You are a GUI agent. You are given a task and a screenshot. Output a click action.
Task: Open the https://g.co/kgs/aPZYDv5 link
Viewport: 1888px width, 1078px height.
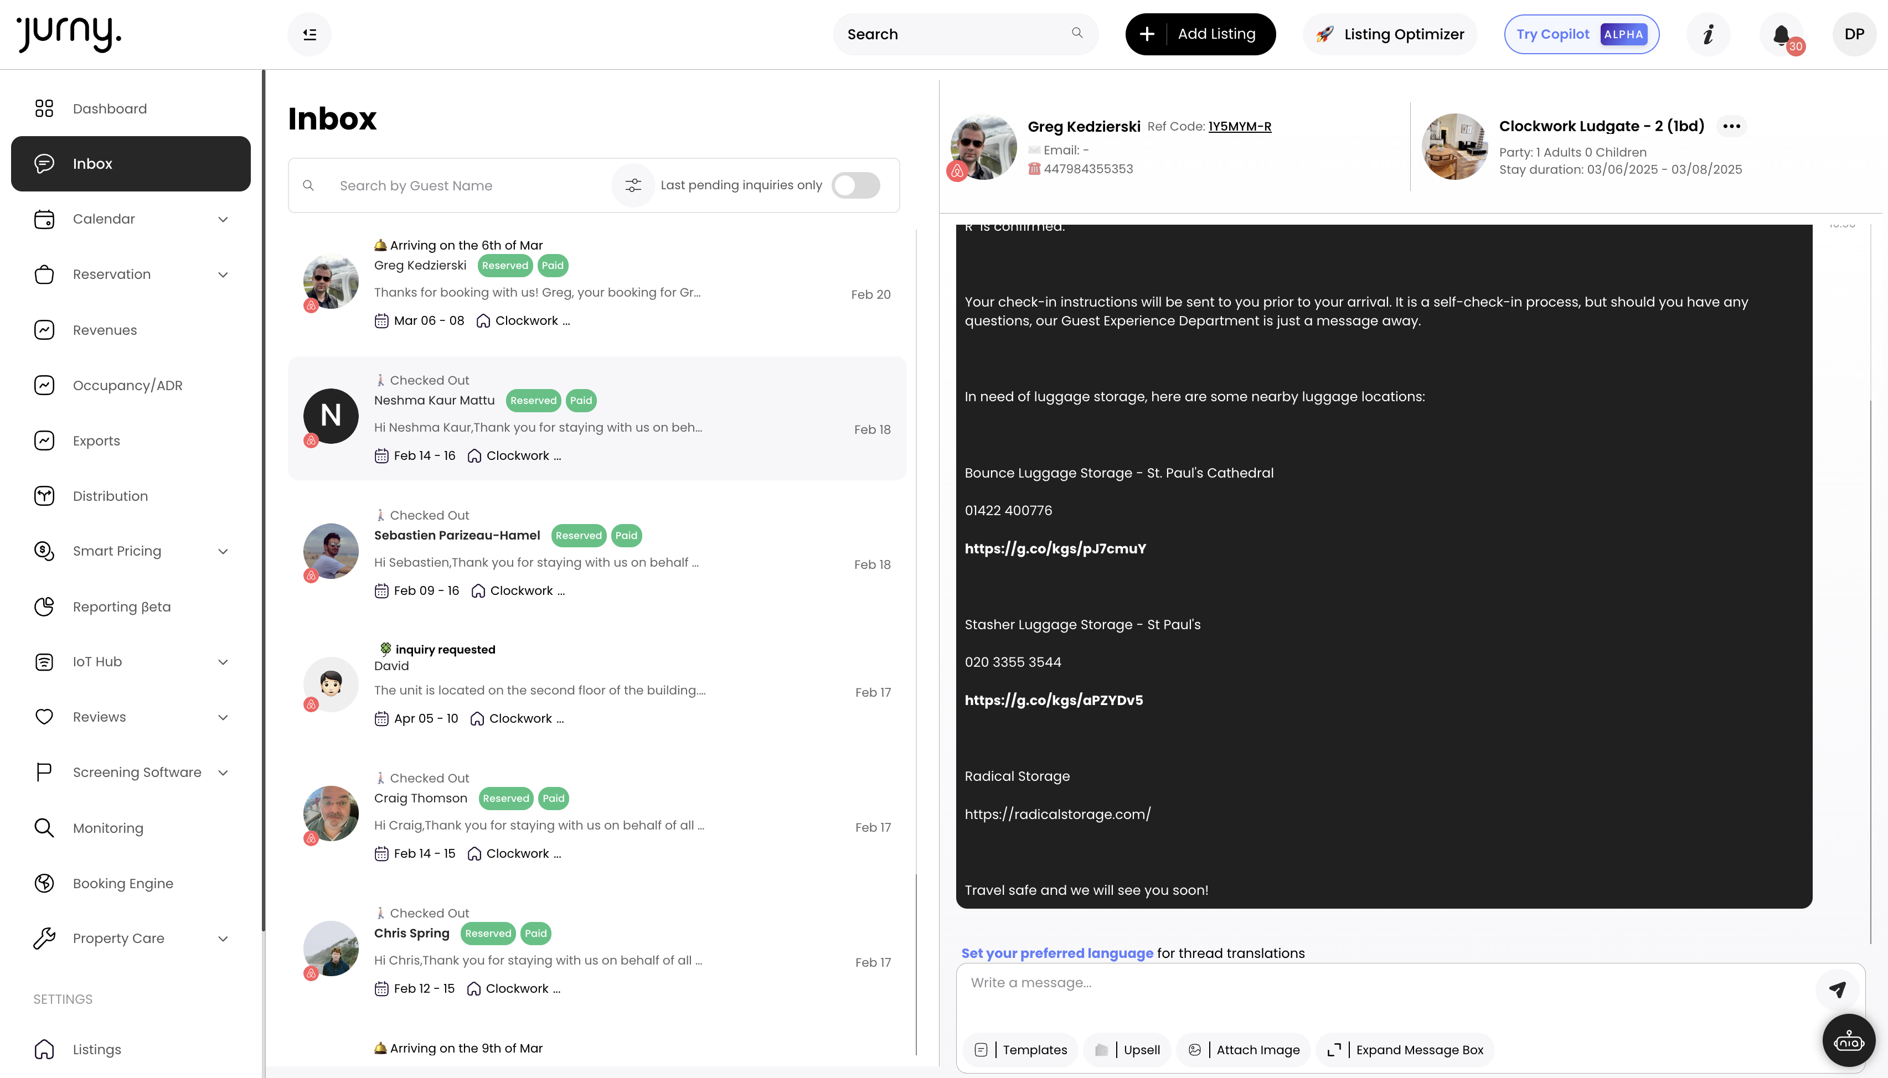tap(1053, 701)
